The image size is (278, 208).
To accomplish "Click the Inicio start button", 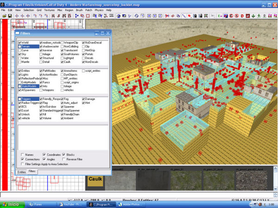I will pos(12,204).
